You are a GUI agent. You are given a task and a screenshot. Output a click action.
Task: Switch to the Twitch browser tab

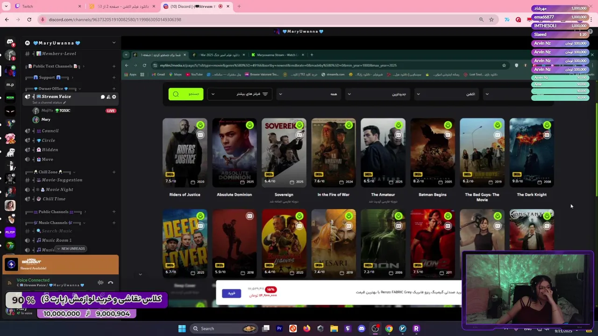48,7
